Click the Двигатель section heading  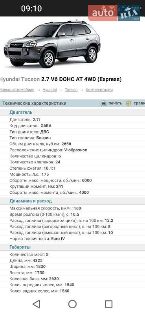[21, 112]
